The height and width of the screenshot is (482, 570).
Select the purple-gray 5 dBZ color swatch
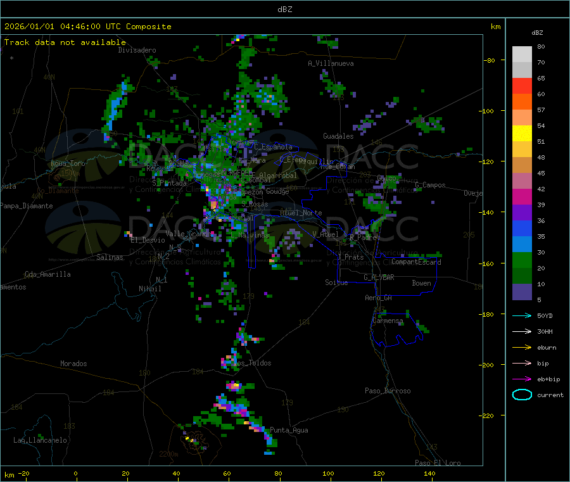click(522, 292)
